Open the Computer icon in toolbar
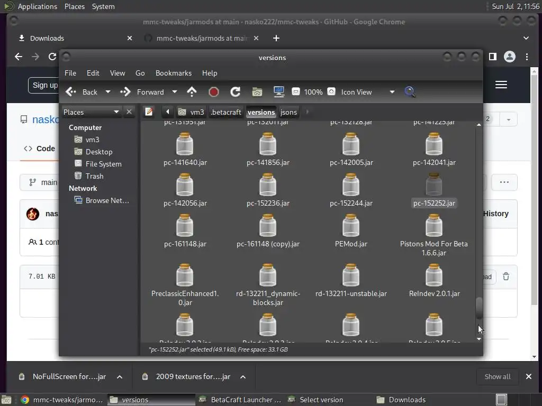This screenshot has height=406, width=542. 279,92
